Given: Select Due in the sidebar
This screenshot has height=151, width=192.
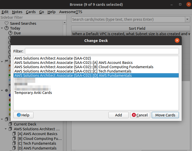Looking at the screenshot, I should pos(17,33).
